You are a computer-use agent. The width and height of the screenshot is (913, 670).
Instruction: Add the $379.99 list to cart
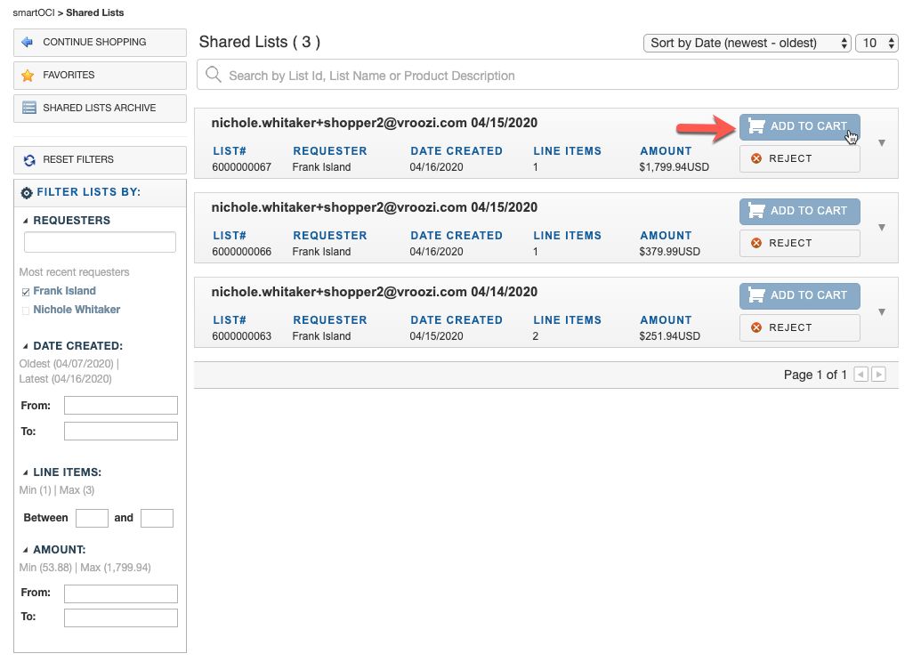point(799,211)
